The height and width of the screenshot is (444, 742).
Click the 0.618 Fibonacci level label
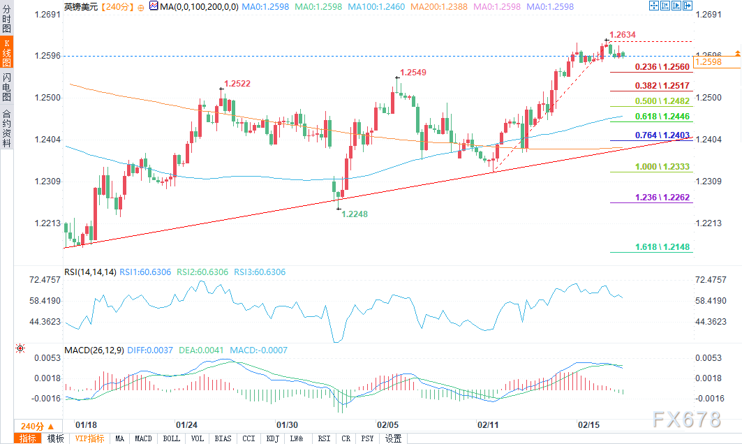point(651,117)
